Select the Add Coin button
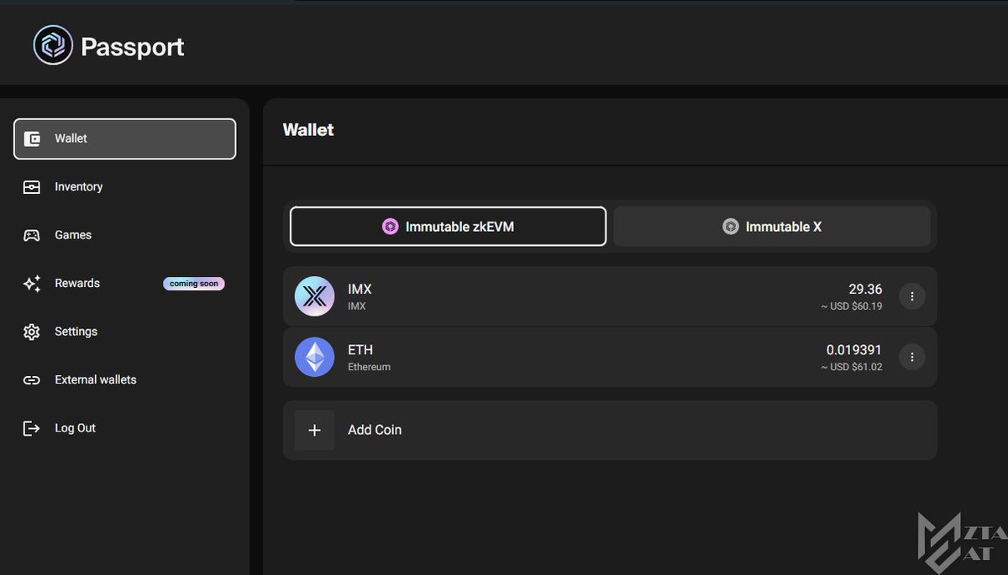This screenshot has width=1008, height=575. [610, 430]
